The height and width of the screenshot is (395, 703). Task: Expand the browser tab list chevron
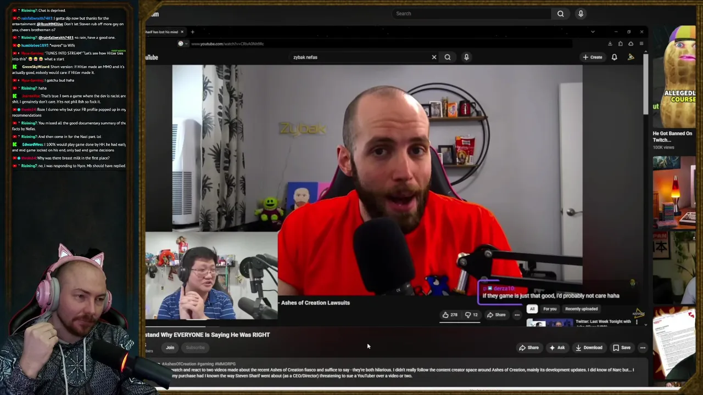593,32
